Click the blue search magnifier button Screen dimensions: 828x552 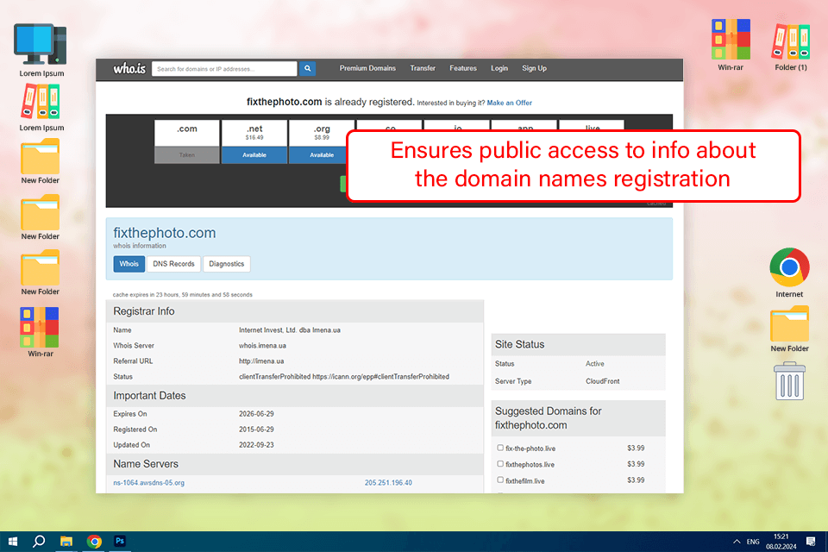[x=307, y=69]
